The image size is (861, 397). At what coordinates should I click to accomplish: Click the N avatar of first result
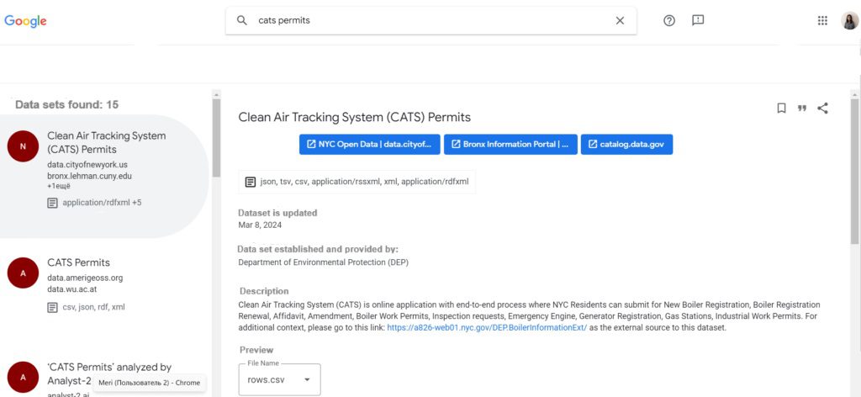(23, 146)
